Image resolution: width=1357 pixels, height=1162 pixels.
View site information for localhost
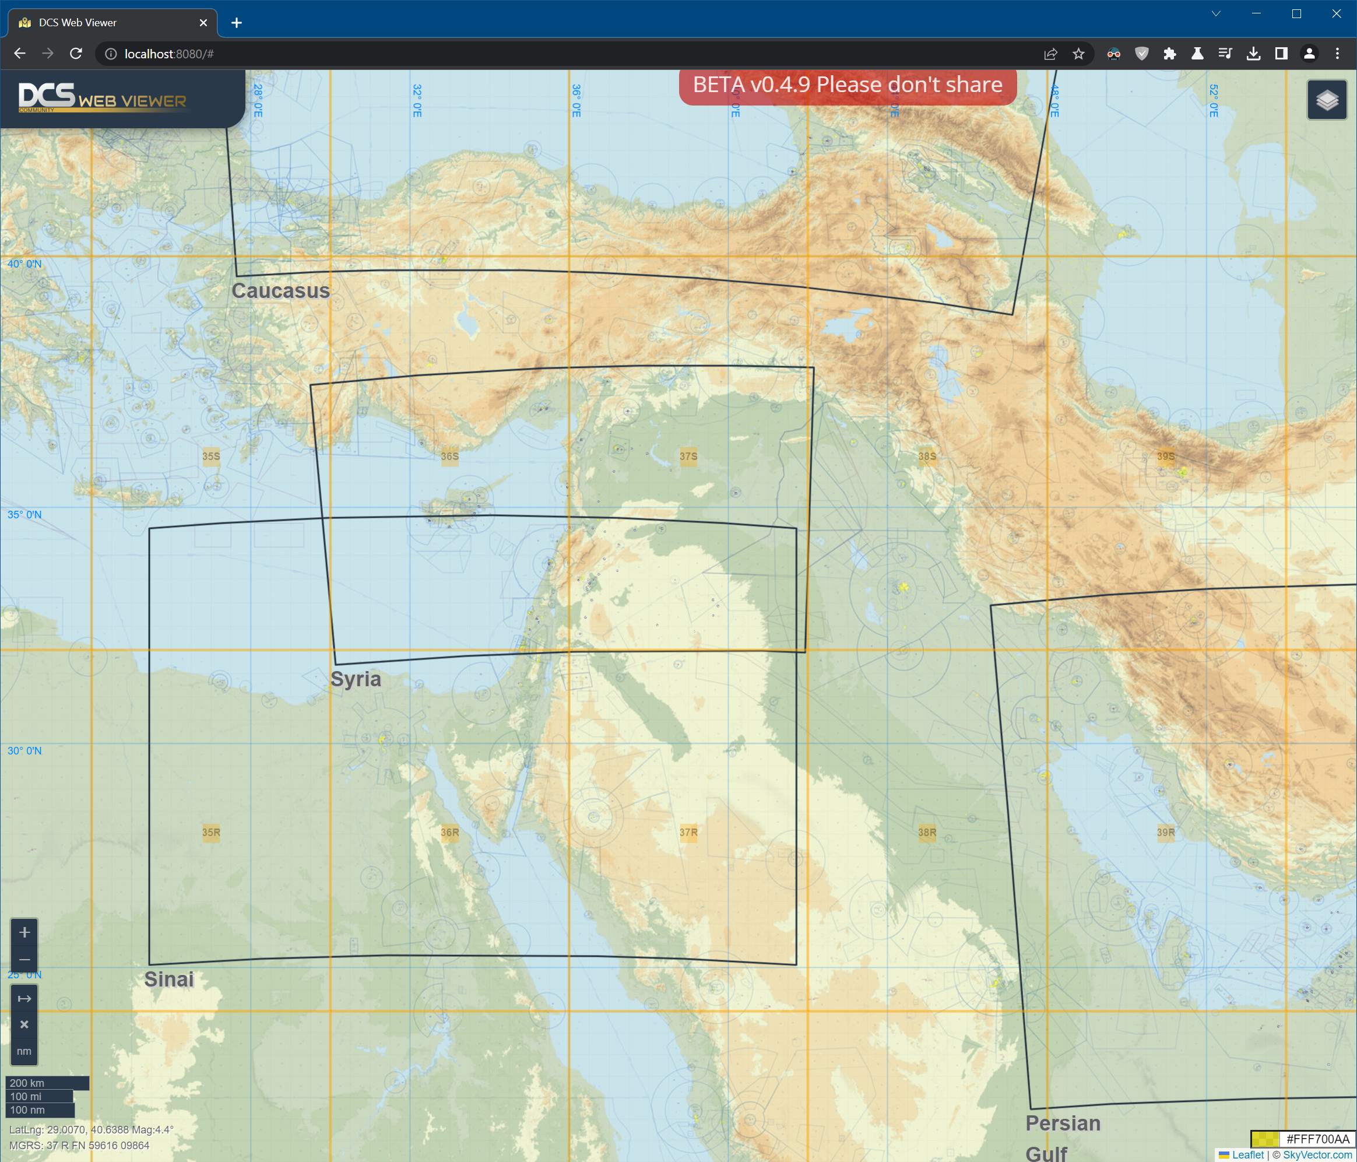click(x=111, y=54)
